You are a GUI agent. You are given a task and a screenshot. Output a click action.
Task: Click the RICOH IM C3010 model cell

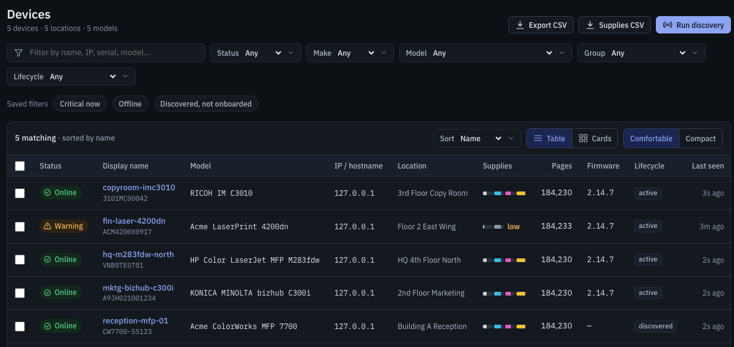pyautogui.click(x=221, y=193)
